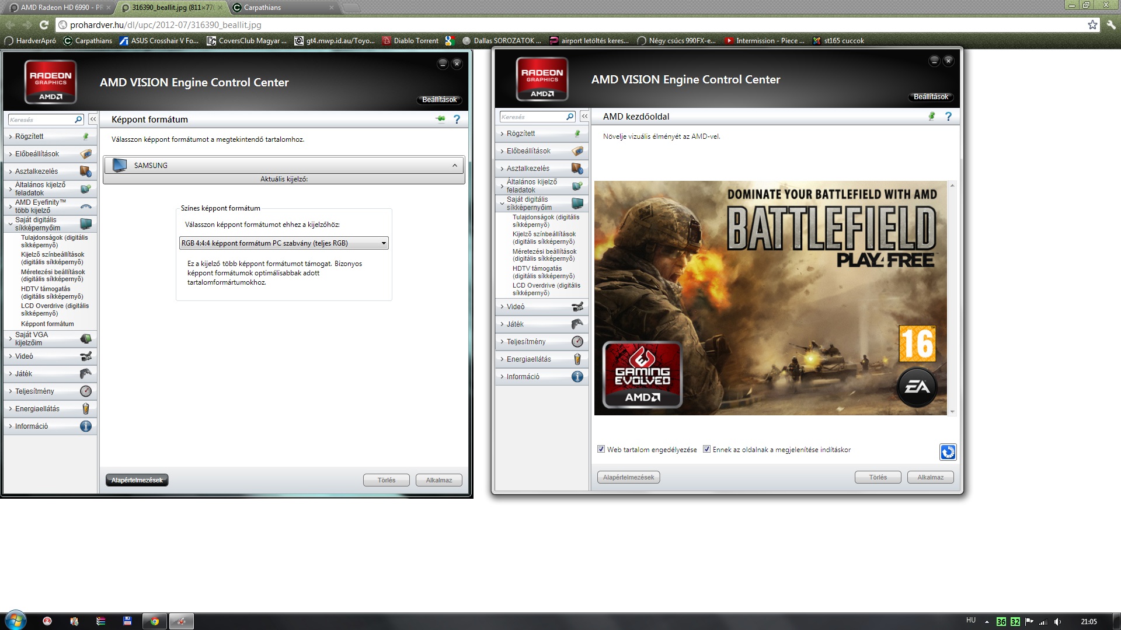Screen dimensions: 1121x630
Task: Click Alapértelmezések button in left window
Action: point(137,480)
